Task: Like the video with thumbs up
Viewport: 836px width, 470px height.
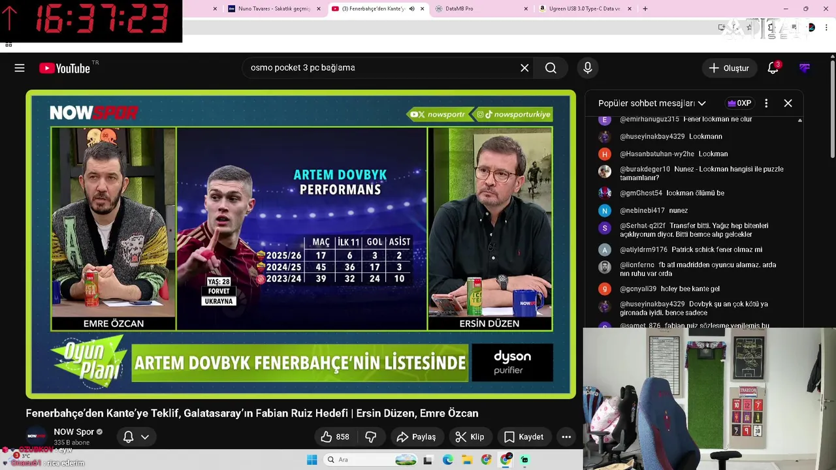Action: [x=334, y=437]
